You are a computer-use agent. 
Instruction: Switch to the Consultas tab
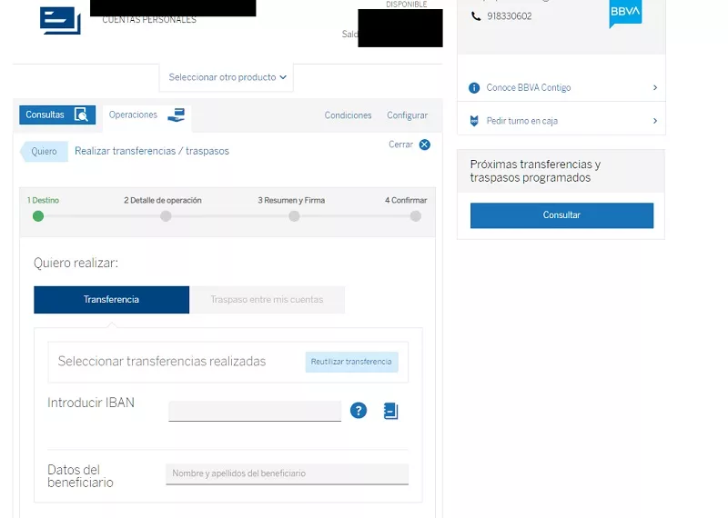(45, 115)
